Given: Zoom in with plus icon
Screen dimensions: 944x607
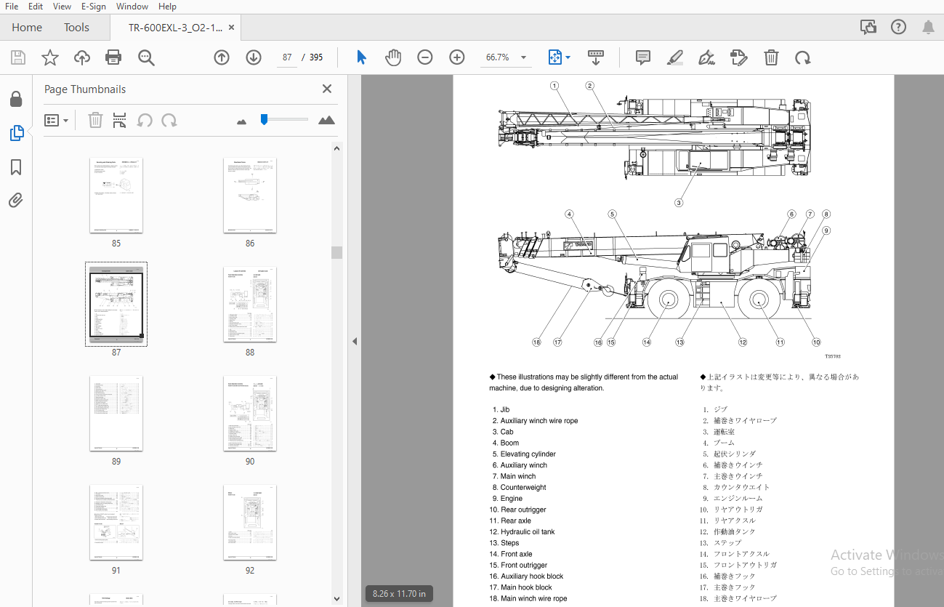Looking at the screenshot, I should 457,57.
